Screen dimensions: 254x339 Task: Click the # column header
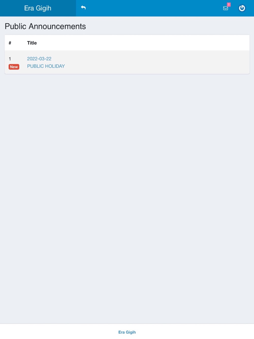click(x=10, y=43)
